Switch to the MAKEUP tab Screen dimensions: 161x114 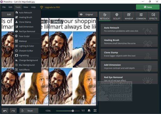point(129,16)
